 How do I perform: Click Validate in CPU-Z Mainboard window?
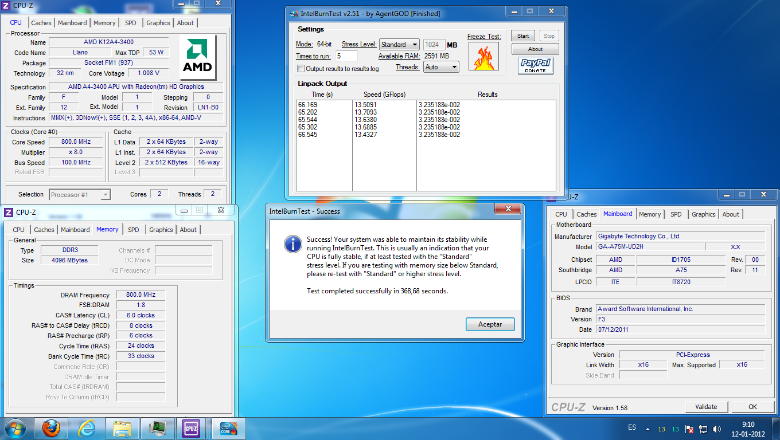[706, 407]
